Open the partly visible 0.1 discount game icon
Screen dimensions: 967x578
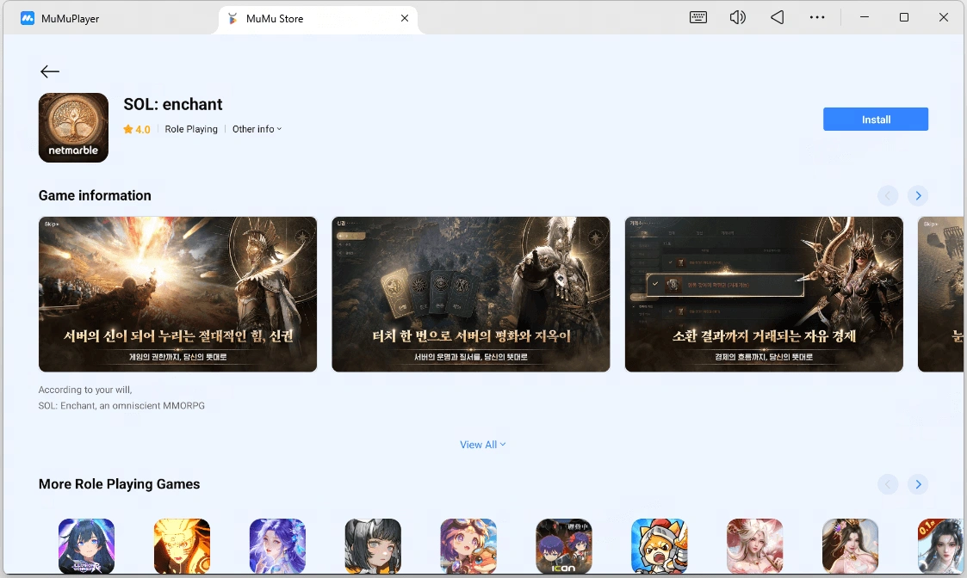coord(940,546)
